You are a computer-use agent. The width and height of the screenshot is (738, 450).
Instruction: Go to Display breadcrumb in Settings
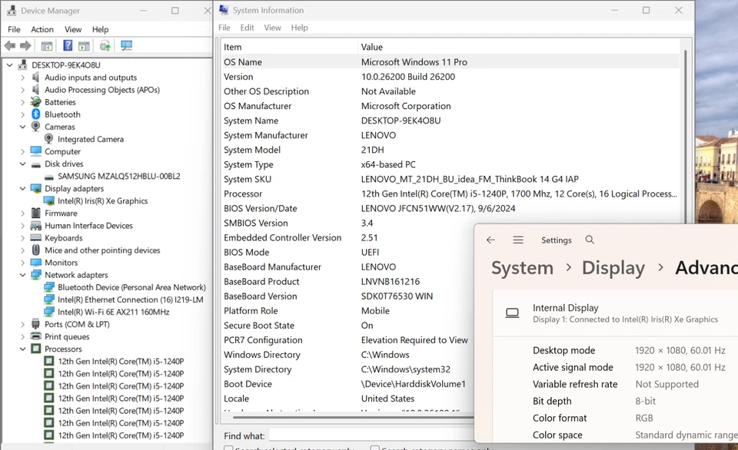[x=613, y=267]
